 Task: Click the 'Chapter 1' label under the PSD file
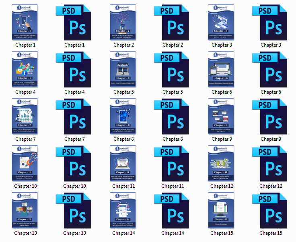[74, 45]
